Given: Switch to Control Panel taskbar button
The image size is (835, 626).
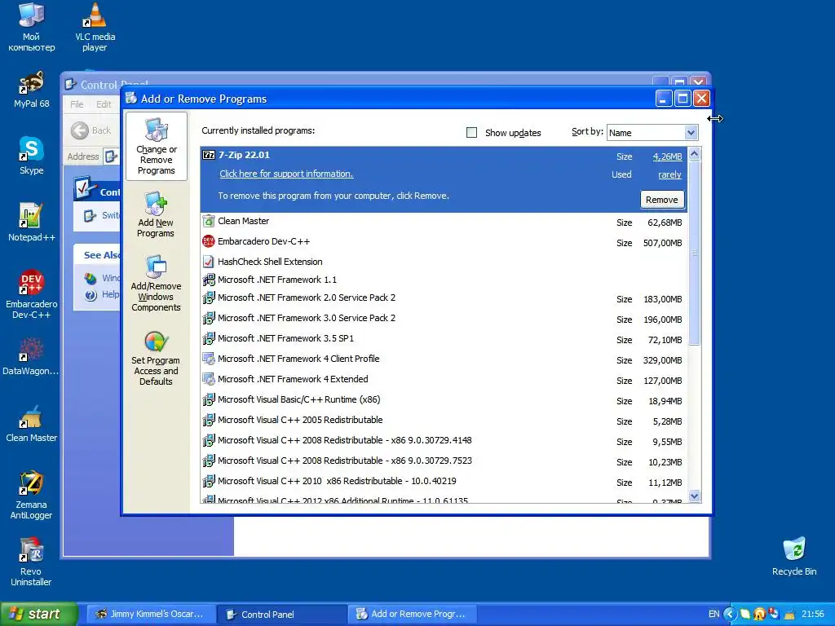Looking at the screenshot, I should (x=281, y=615).
